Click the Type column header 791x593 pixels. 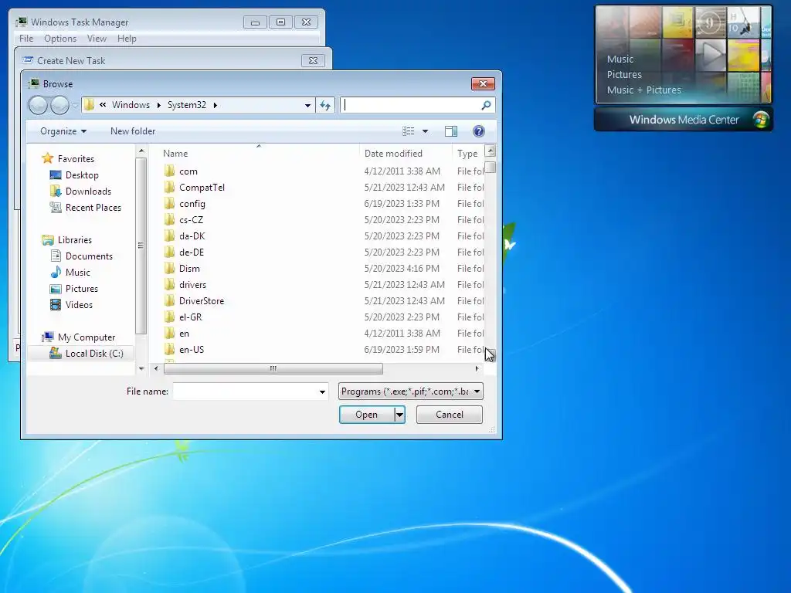tap(467, 154)
